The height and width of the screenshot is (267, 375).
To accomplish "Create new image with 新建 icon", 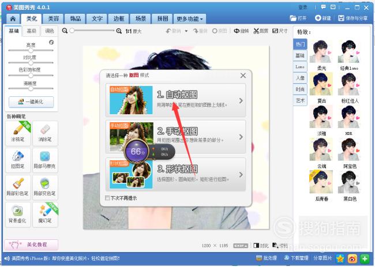I will point(323,18).
